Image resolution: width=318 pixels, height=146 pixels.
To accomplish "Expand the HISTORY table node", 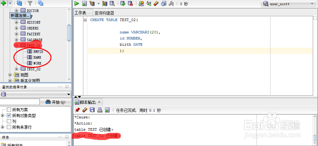I will [16, 22].
